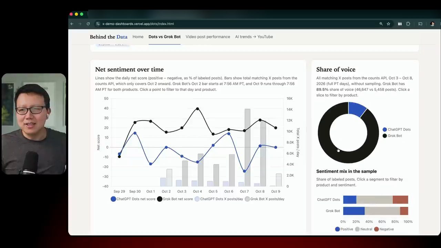Toggle Grok Bot net score legend item
The width and height of the screenshot is (441, 248).
(x=175, y=199)
